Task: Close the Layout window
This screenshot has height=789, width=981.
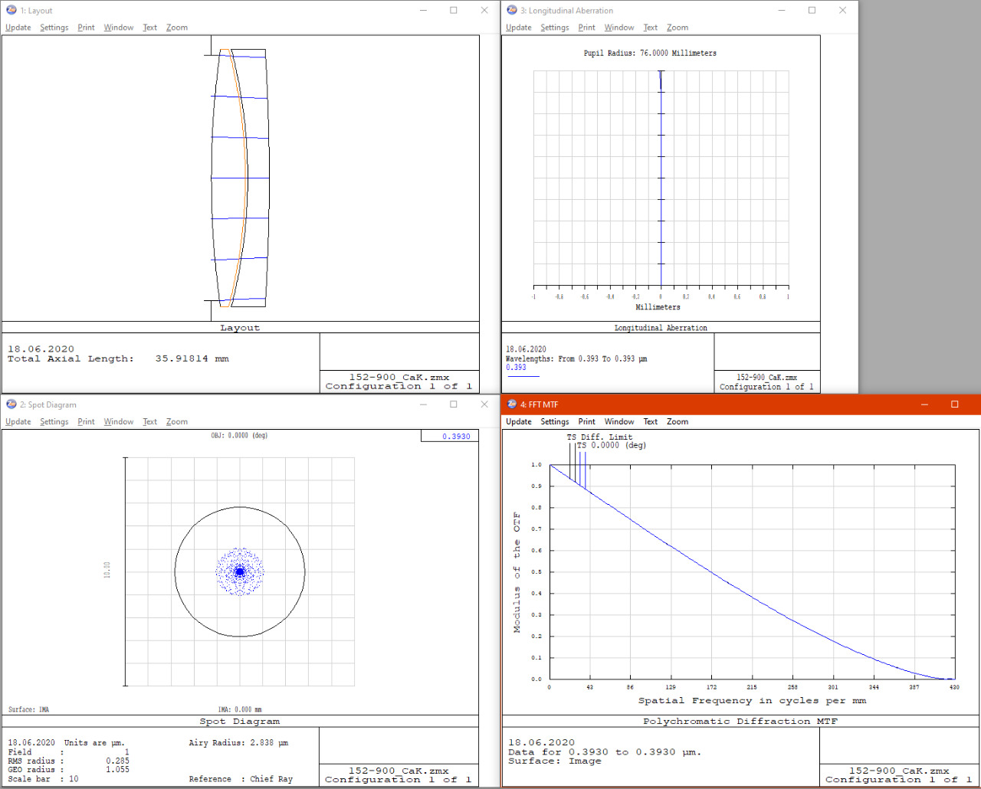Action: (x=484, y=10)
